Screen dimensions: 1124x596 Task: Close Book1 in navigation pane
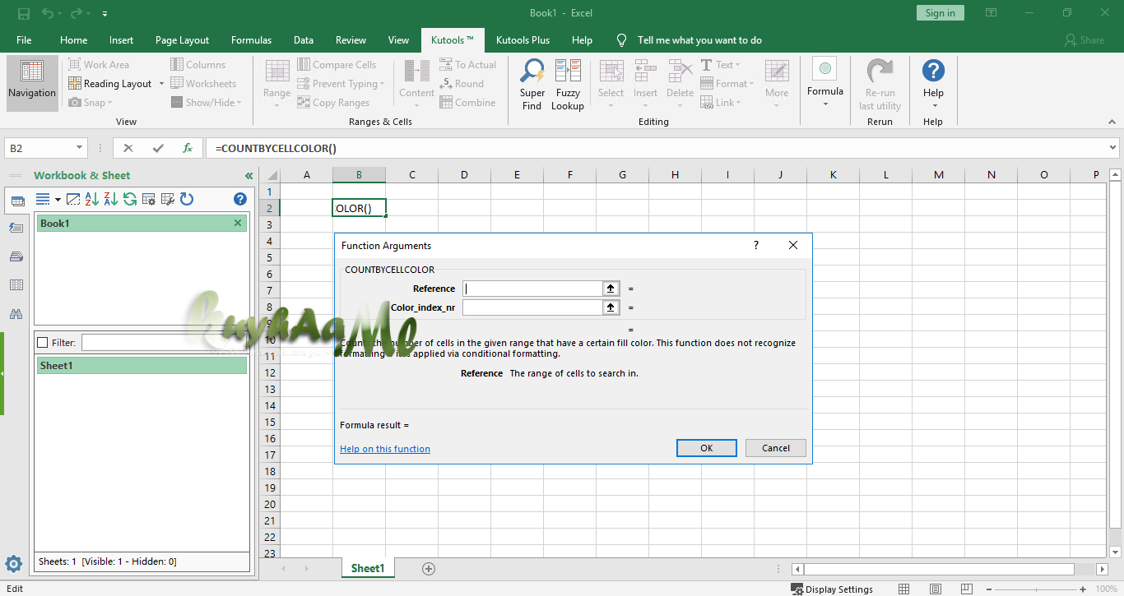pyautogui.click(x=238, y=223)
